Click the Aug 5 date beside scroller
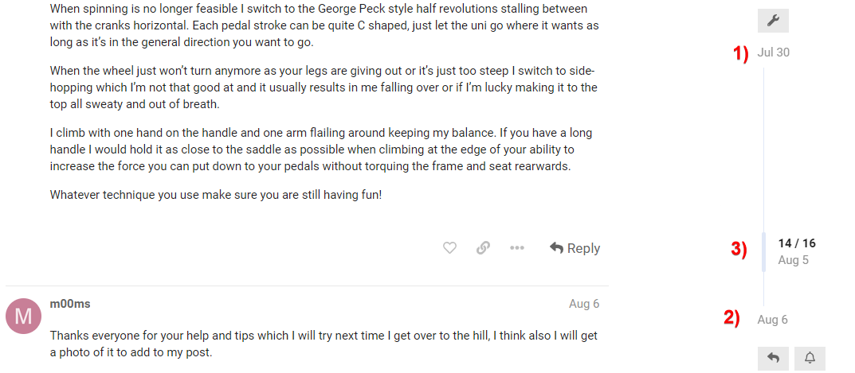The image size is (855, 373). coord(793,260)
